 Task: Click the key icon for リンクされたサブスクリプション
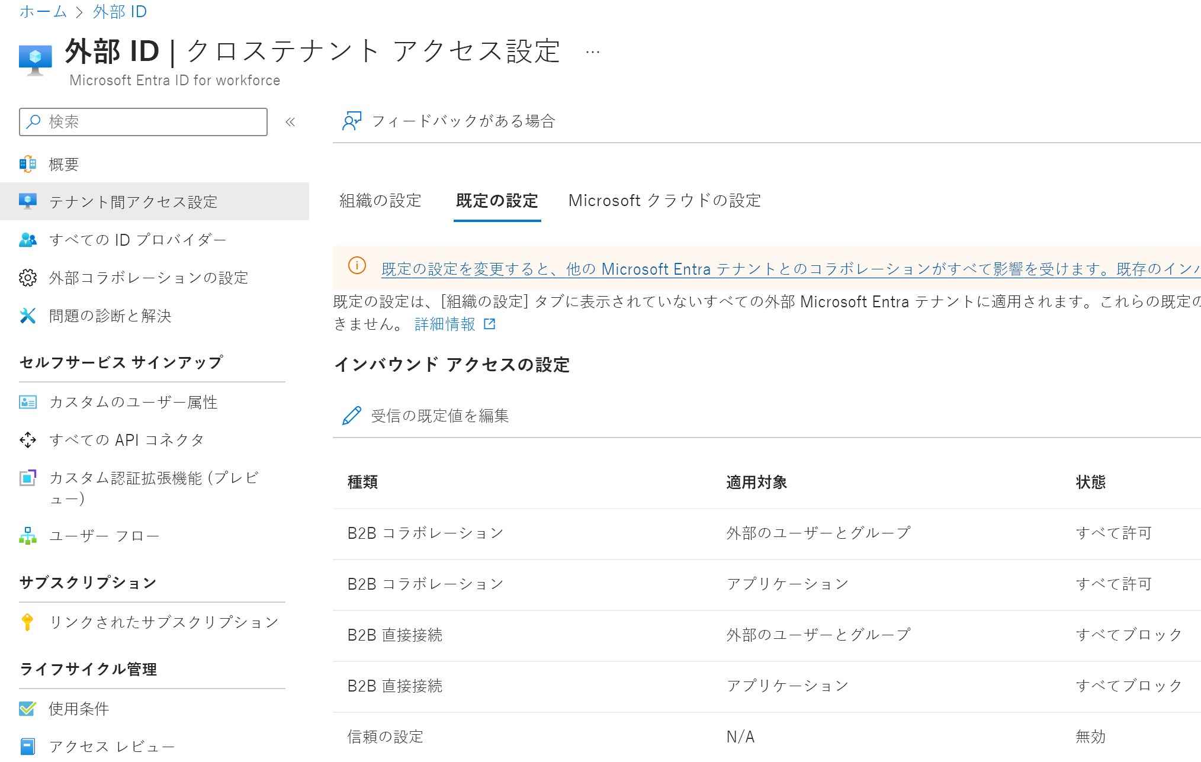[27, 622]
